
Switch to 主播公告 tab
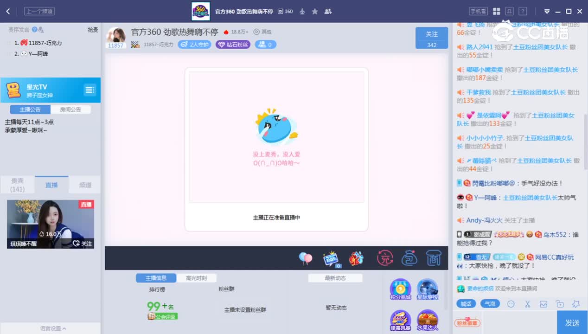coord(30,109)
